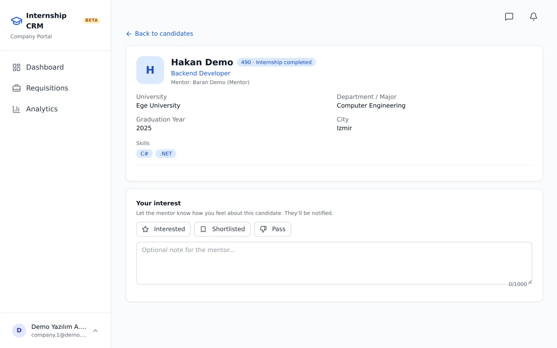Go to the Requisitions page

click(56, 88)
